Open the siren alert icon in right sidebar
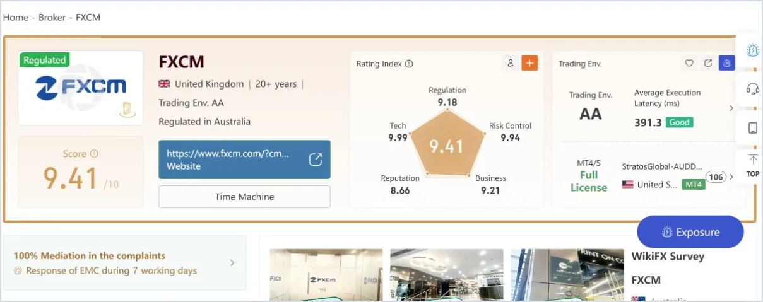 pyautogui.click(x=752, y=50)
